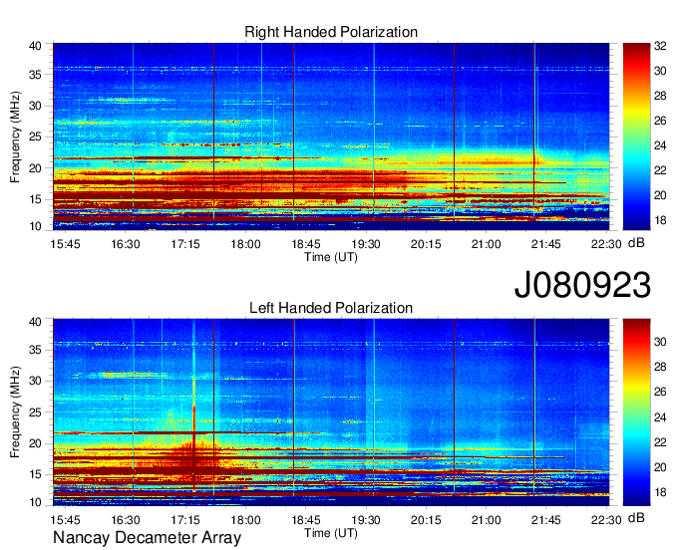
Task: Click the 17:15 tick on right-handed plot
Action: tap(185, 244)
